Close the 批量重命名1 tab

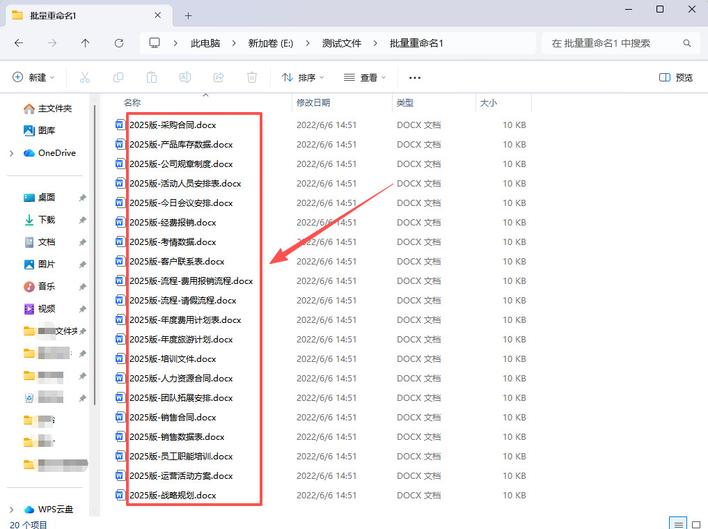(157, 15)
